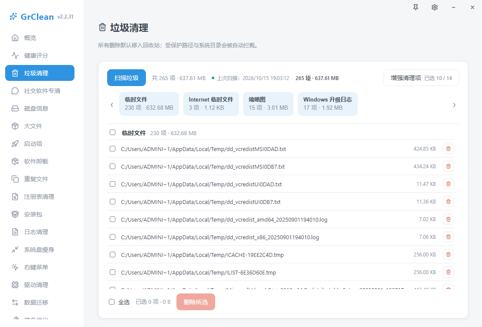
Task: Delete dd_vcredistUI0DAD.txt with its trash icon
Action: coord(448,184)
